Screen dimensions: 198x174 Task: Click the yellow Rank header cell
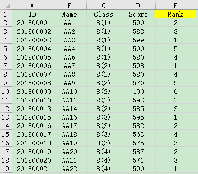point(176,14)
